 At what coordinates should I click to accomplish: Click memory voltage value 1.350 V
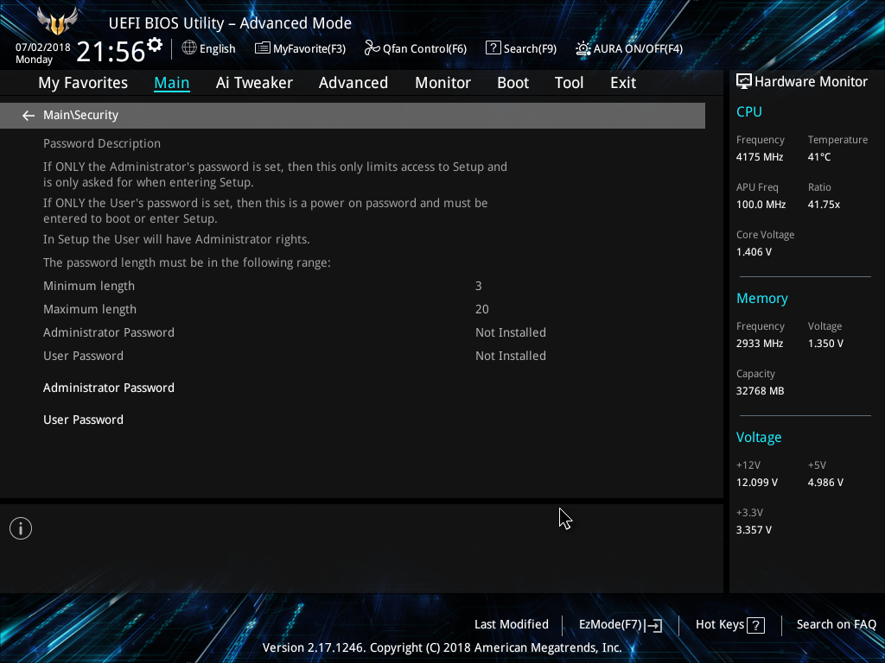coord(825,344)
